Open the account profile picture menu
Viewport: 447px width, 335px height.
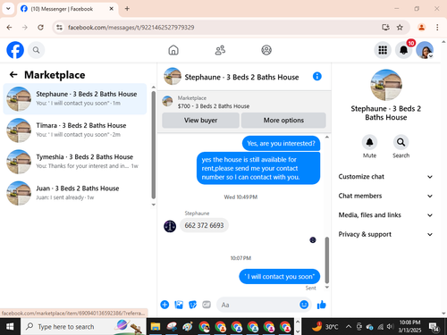425,50
